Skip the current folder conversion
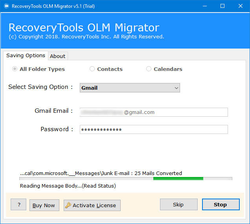The width and height of the screenshot is (250, 224). point(179,204)
